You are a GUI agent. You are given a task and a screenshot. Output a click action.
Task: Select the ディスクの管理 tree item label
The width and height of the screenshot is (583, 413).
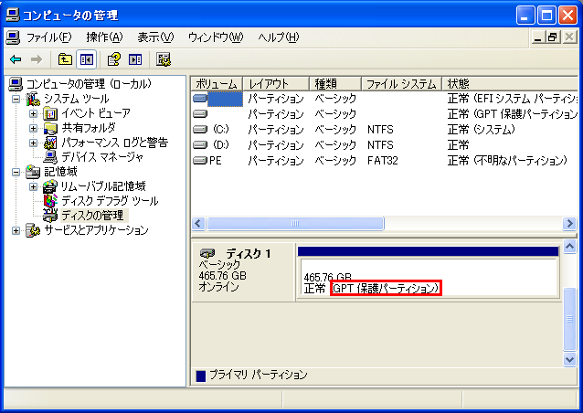pyautogui.click(x=92, y=216)
